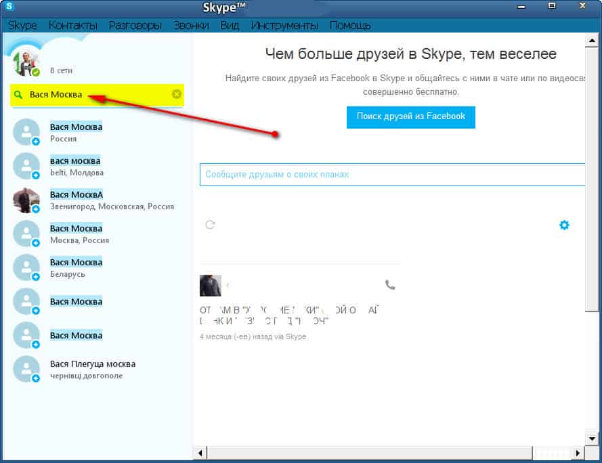
Task: Click the vertical scrollbar thumb
Action: [x=592, y=179]
